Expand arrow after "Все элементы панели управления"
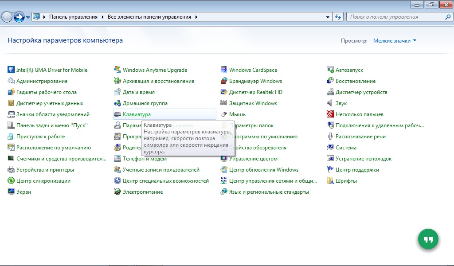 196,17
